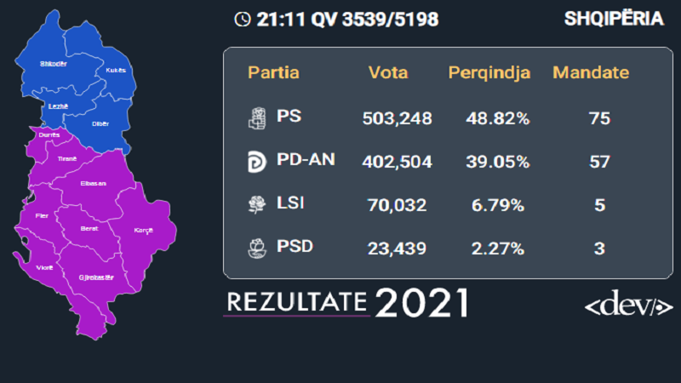Screen dimensions: 681x383
Task: Click the PSD party rose logo
Action: click(257, 249)
